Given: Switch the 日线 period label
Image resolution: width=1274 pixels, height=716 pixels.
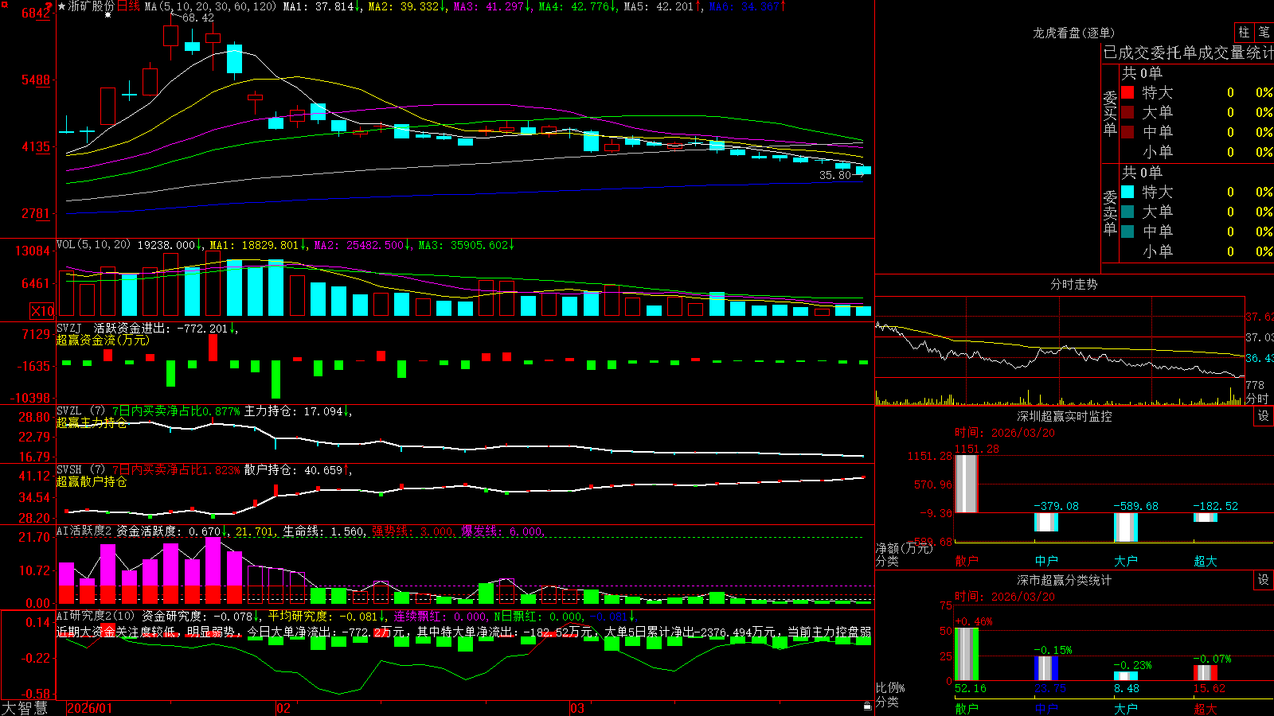Looking at the screenshot, I should click(x=128, y=6).
